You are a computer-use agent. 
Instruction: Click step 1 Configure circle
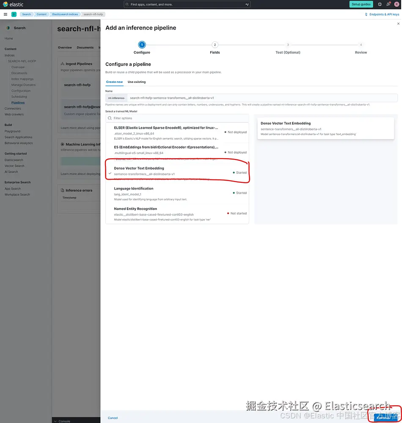coord(142,45)
